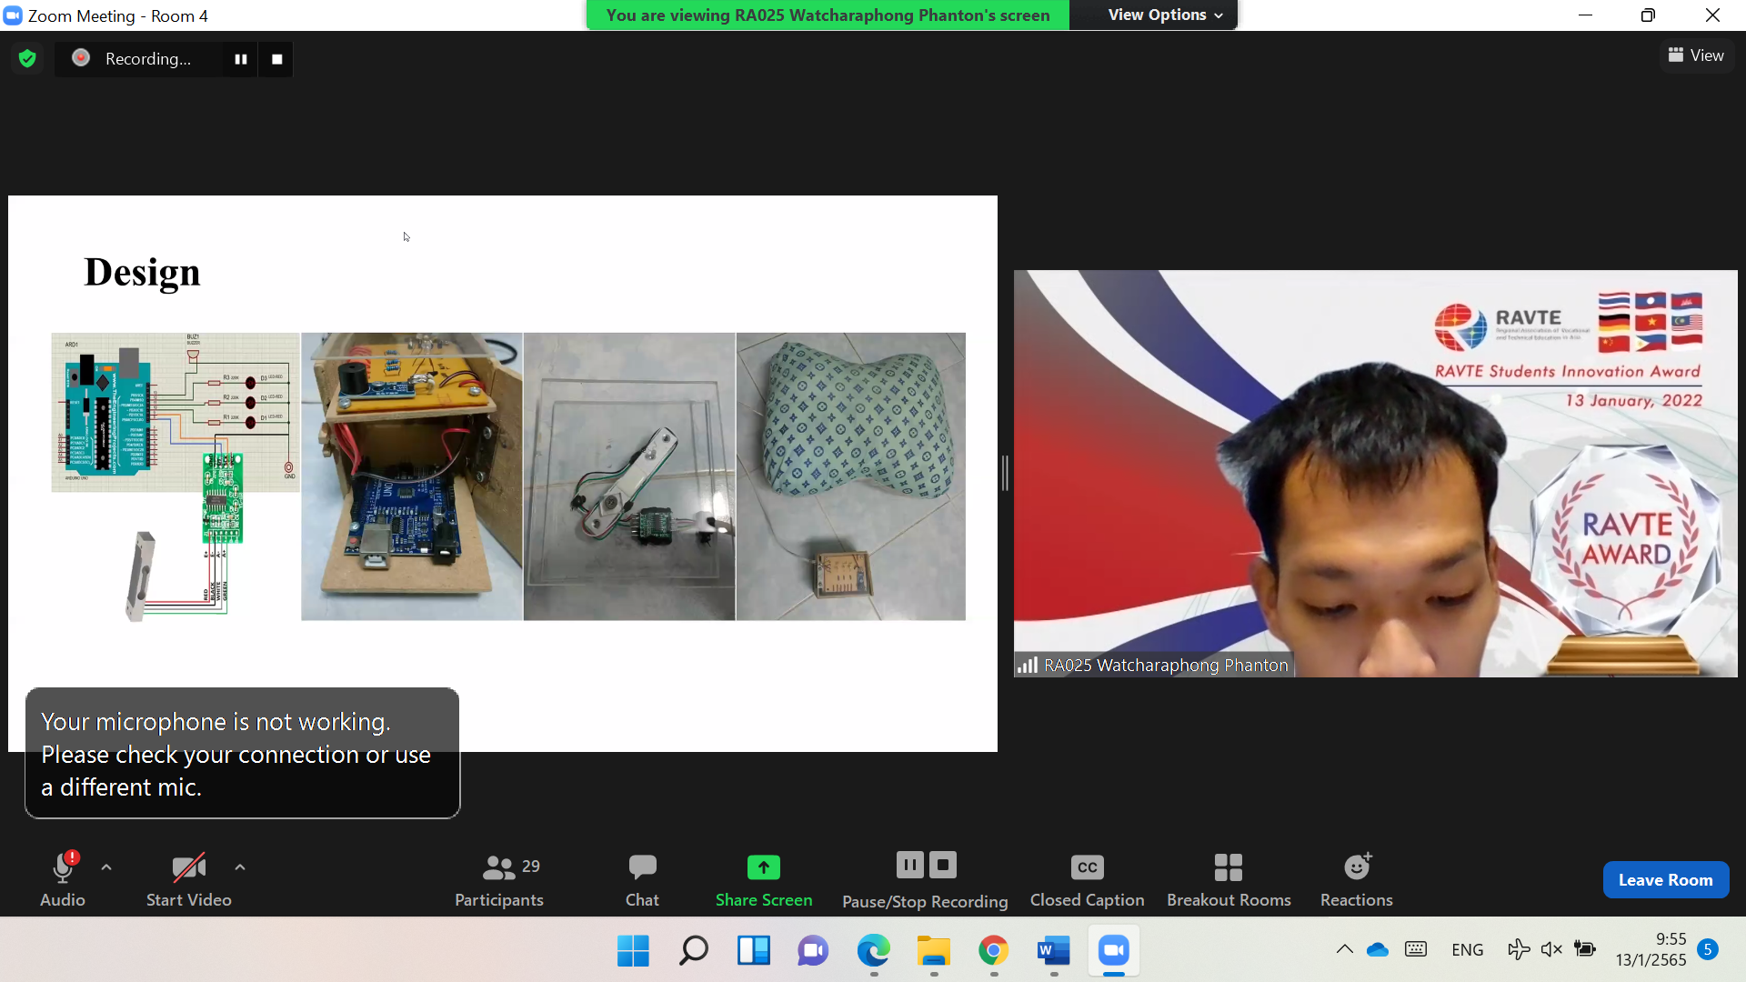
Task: Stop recording with bottom toolbar stop button
Action: (943, 865)
